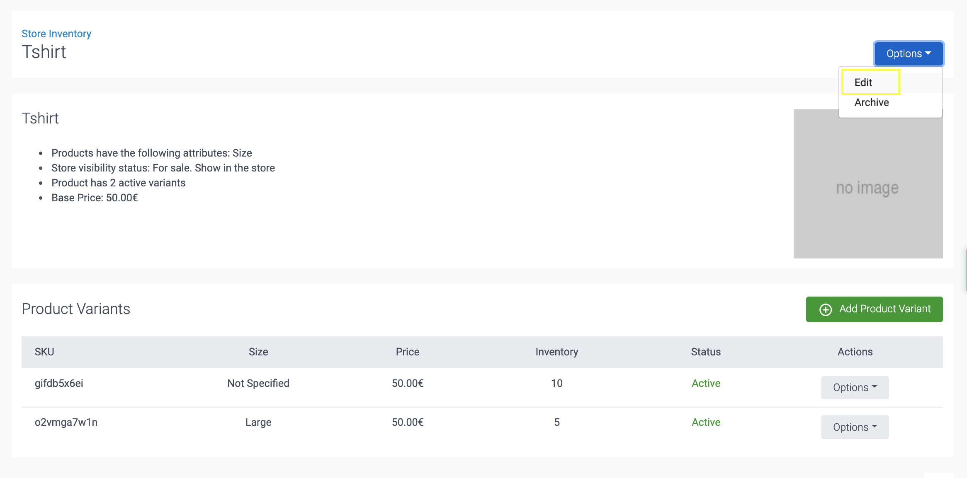The width and height of the screenshot is (967, 478).
Task: Select the o2vmga7w1n SKU cell
Action: click(66, 422)
